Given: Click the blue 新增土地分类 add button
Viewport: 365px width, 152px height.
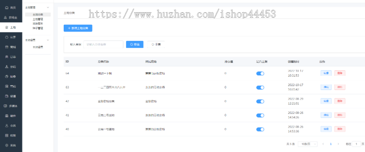Looking at the screenshot, I should pos(78,28).
